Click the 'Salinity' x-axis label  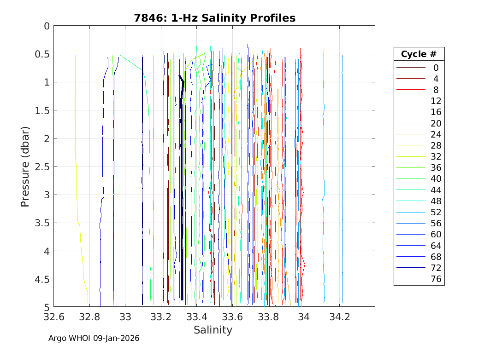(213, 330)
